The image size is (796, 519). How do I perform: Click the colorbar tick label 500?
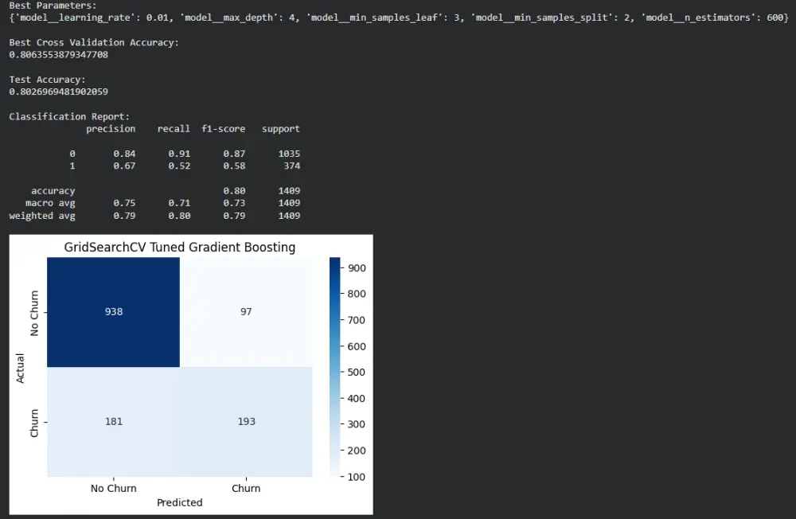tap(357, 373)
